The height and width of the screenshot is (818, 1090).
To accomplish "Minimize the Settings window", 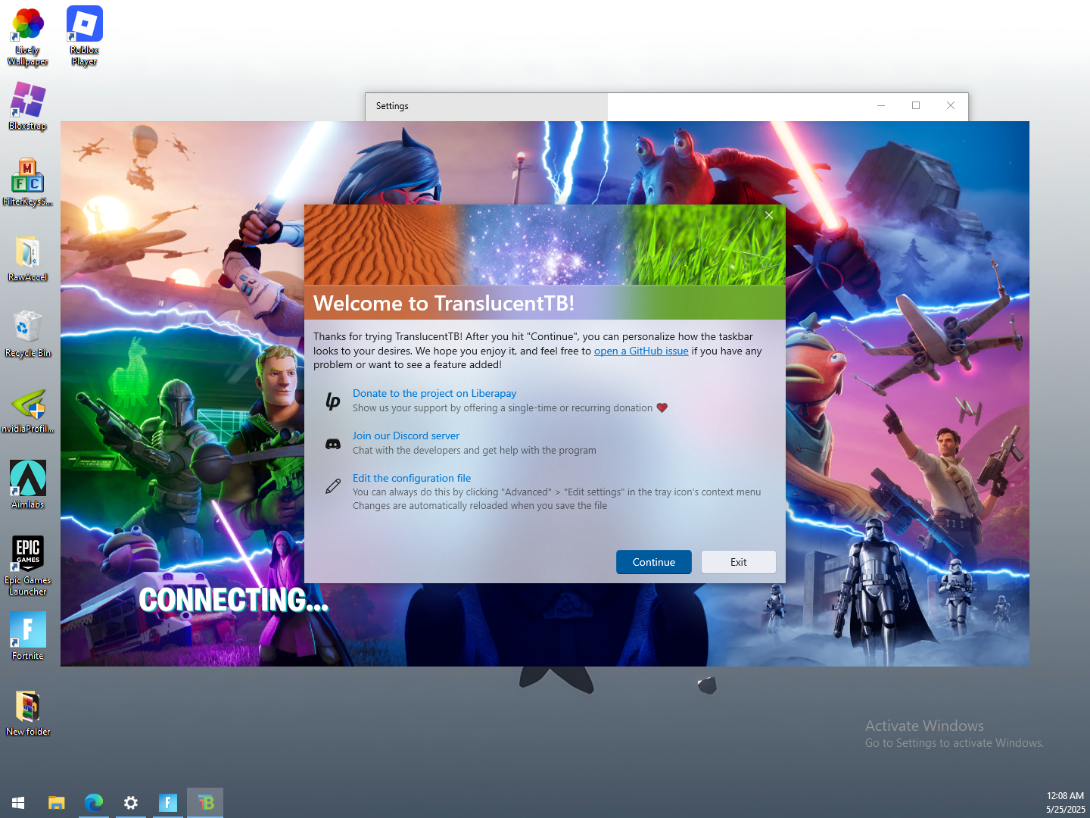I will point(881,106).
